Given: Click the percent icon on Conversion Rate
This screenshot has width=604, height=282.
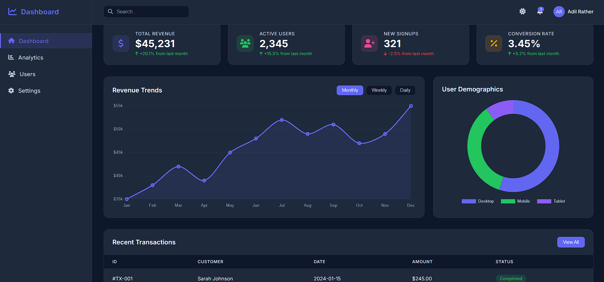Looking at the screenshot, I should 494,43.
